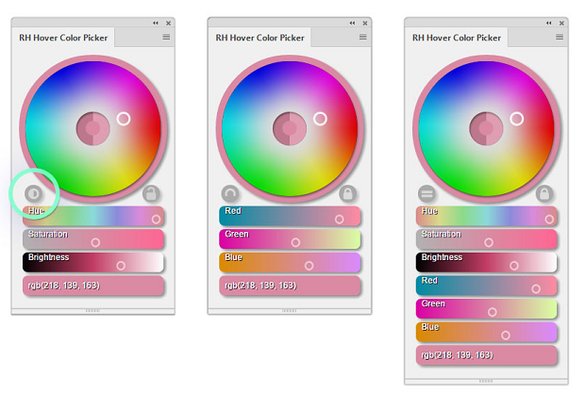The width and height of the screenshot is (585, 393).
Task: Open the left panel's hamburger menu
Action: click(166, 37)
